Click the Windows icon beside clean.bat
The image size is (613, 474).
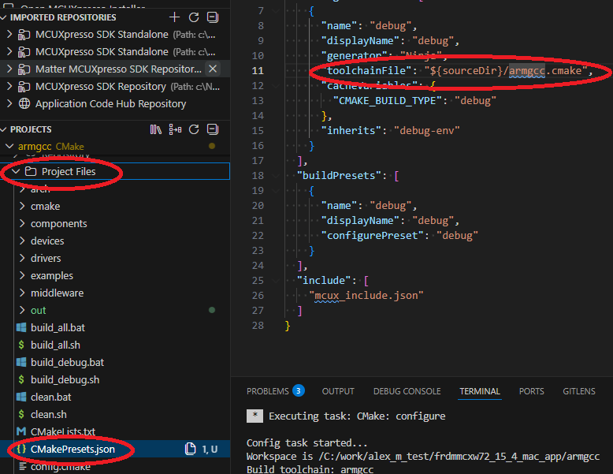tap(21, 397)
